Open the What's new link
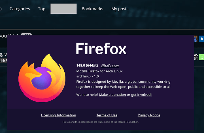204x133 pixels. (110, 65)
